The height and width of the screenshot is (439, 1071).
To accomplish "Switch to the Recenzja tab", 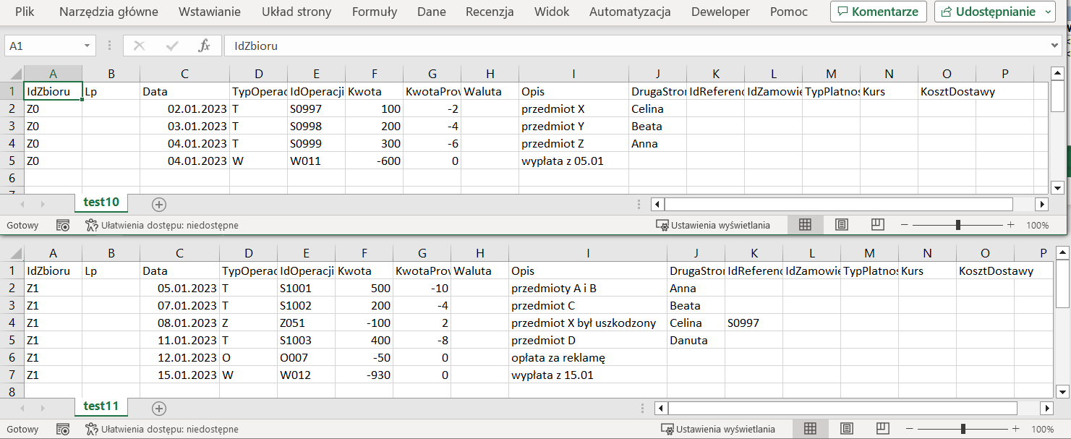I will [x=490, y=12].
